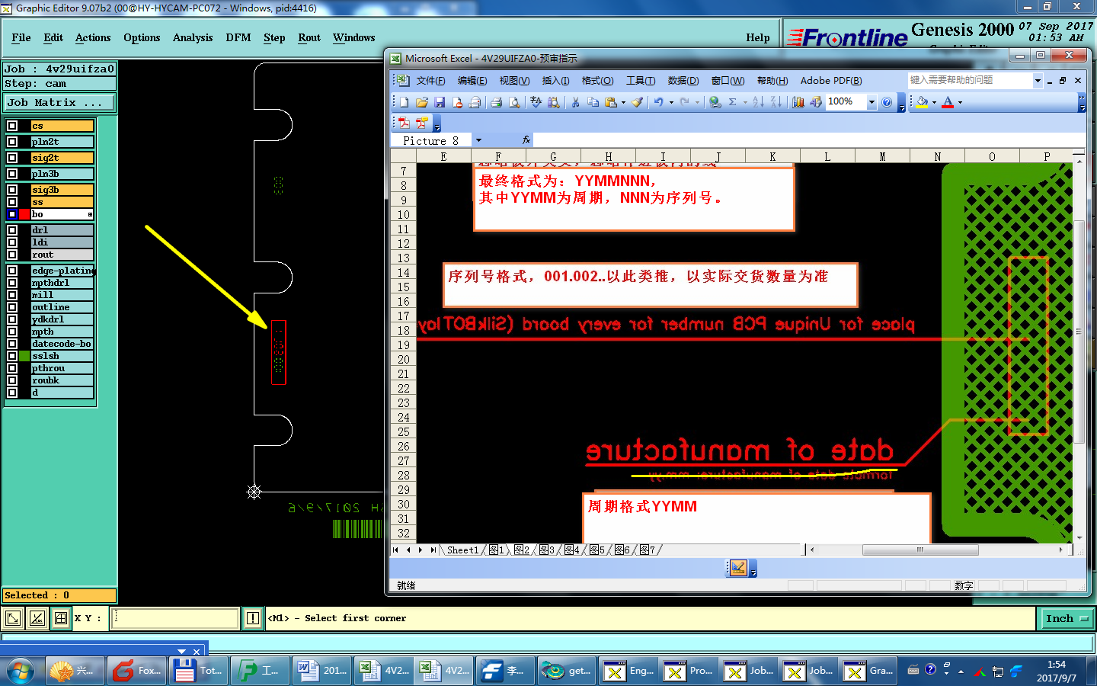This screenshot has height=686, width=1097.
Task: Select the Format Painter brush icon
Action: [x=638, y=102]
